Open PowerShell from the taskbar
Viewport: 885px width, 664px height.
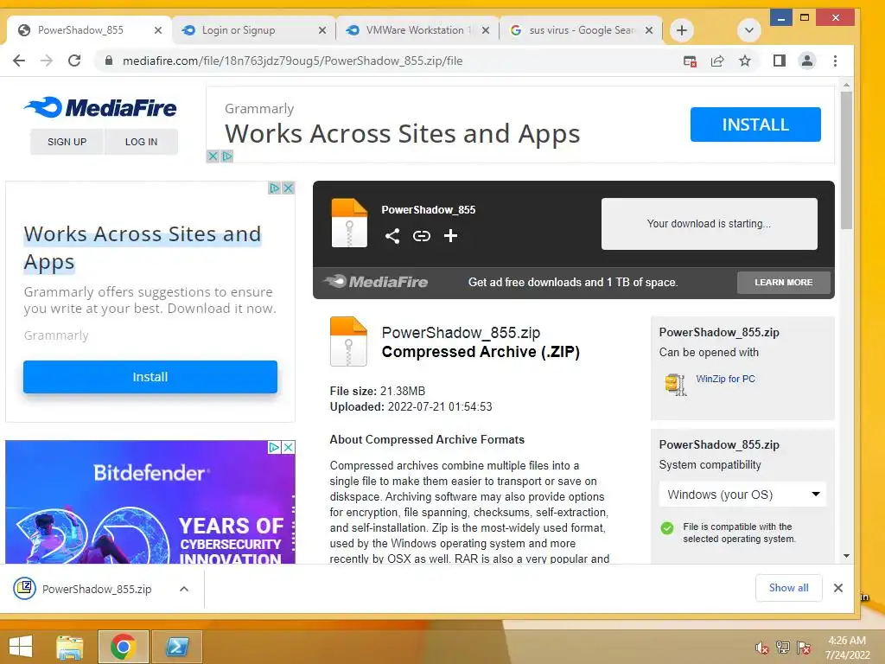176,647
